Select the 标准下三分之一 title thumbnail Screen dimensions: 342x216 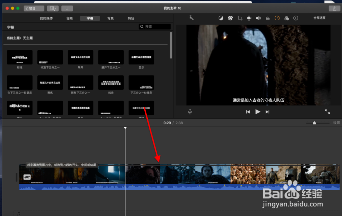click(50, 57)
